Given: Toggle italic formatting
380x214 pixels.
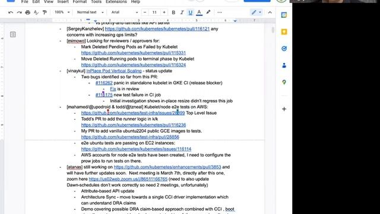Looking at the screenshot, I should (182, 12).
